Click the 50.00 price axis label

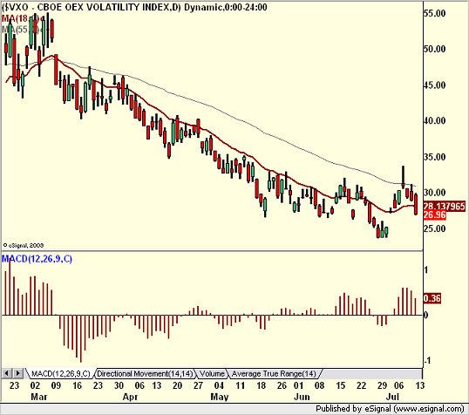click(x=435, y=49)
